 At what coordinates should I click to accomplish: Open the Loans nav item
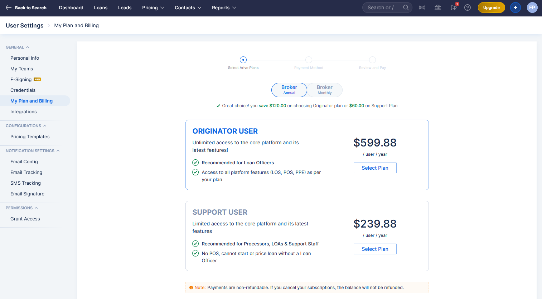tap(101, 8)
